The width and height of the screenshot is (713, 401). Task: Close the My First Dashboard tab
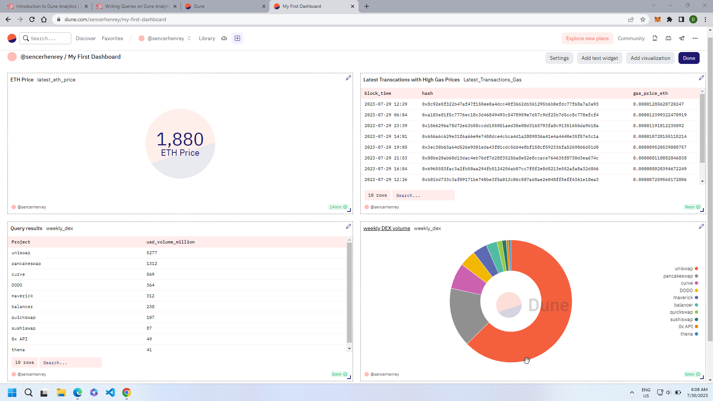(353, 6)
